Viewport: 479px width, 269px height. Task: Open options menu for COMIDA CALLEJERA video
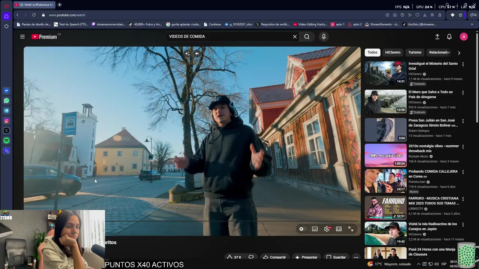coord(463,172)
